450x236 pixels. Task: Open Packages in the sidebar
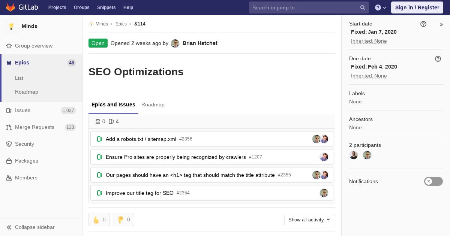27,161
